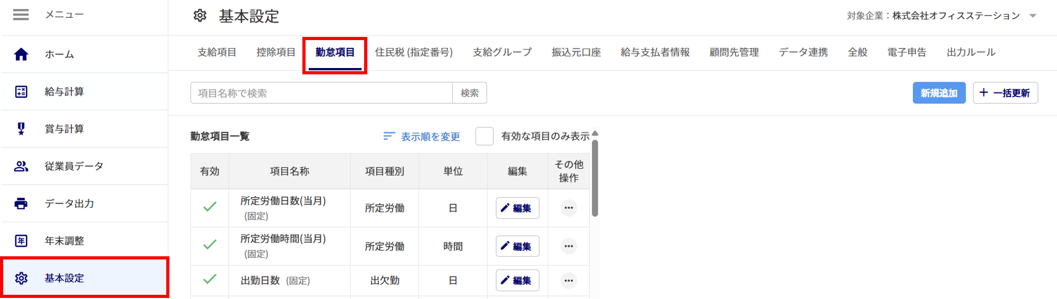Click the list vertical scrollbar thumb
The image size is (1057, 299).
(x=595, y=178)
